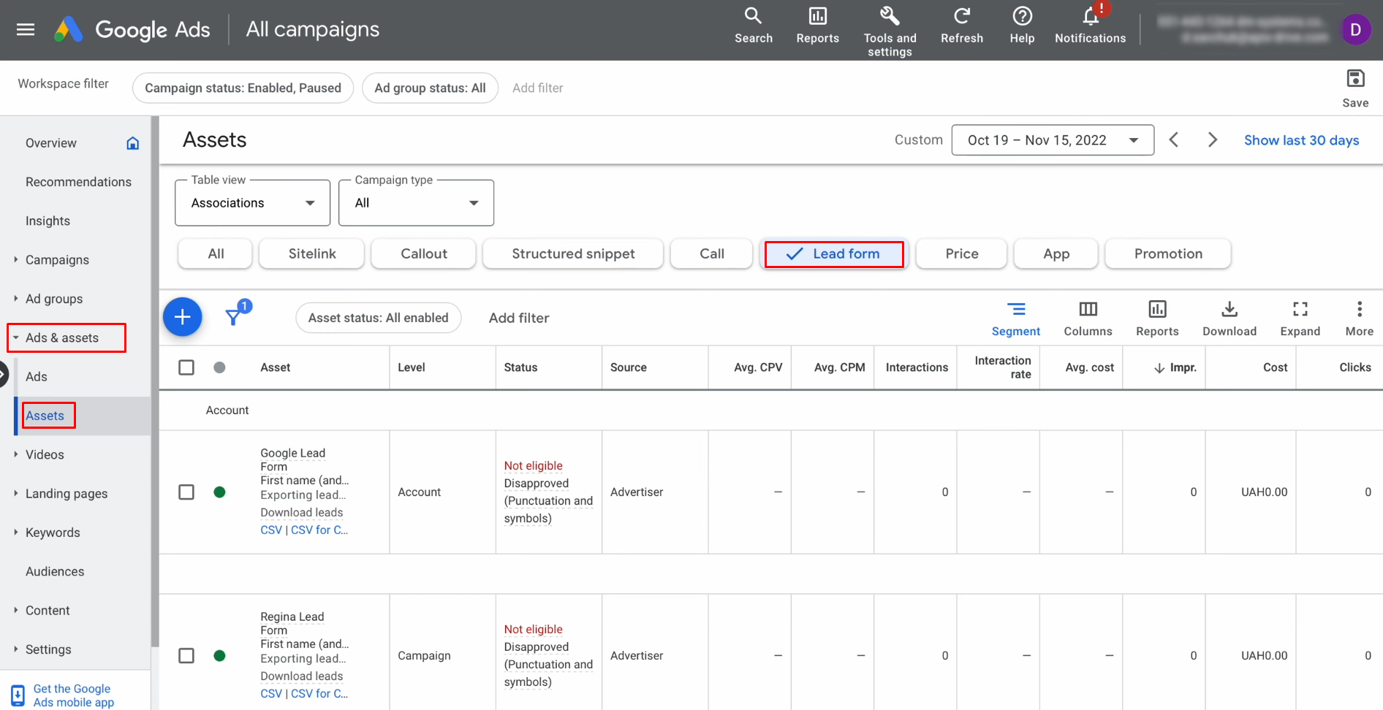Click Get the Google Ads mobile app
Image resolution: width=1383 pixels, height=710 pixels.
(x=73, y=695)
